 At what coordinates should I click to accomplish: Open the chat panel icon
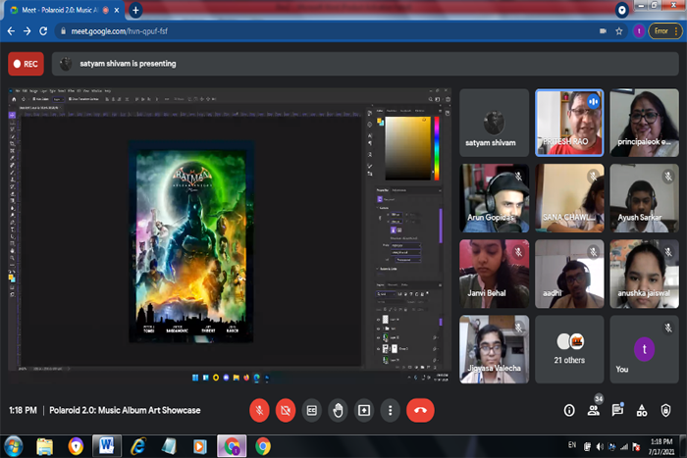tap(617, 410)
